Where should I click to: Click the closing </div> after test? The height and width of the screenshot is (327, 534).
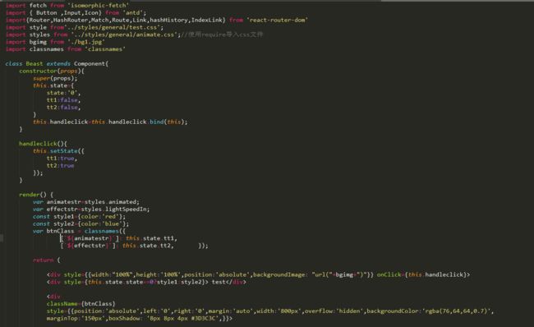coord(236,282)
